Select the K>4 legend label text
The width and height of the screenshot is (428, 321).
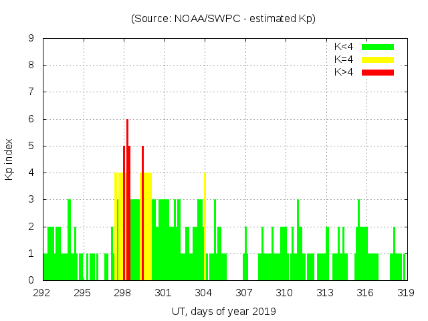(x=344, y=72)
